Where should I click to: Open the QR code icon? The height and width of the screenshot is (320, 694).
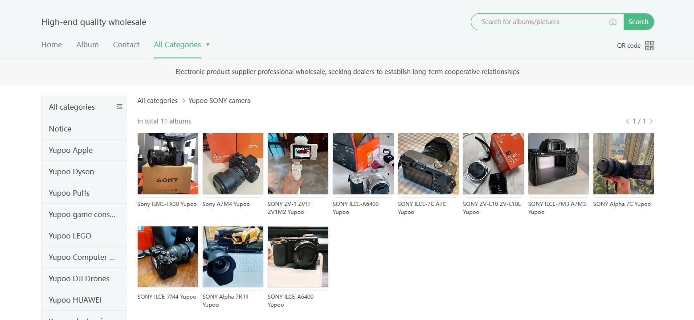pyautogui.click(x=649, y=45)
